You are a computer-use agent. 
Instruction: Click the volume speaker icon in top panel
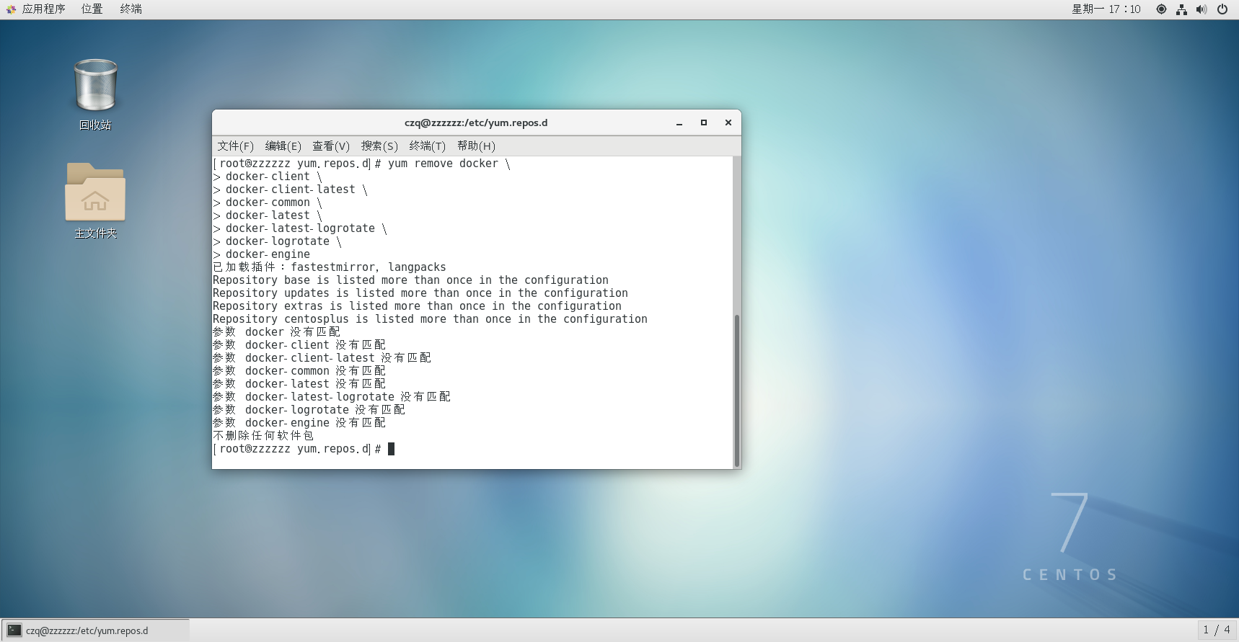(x=1201, y=9)
